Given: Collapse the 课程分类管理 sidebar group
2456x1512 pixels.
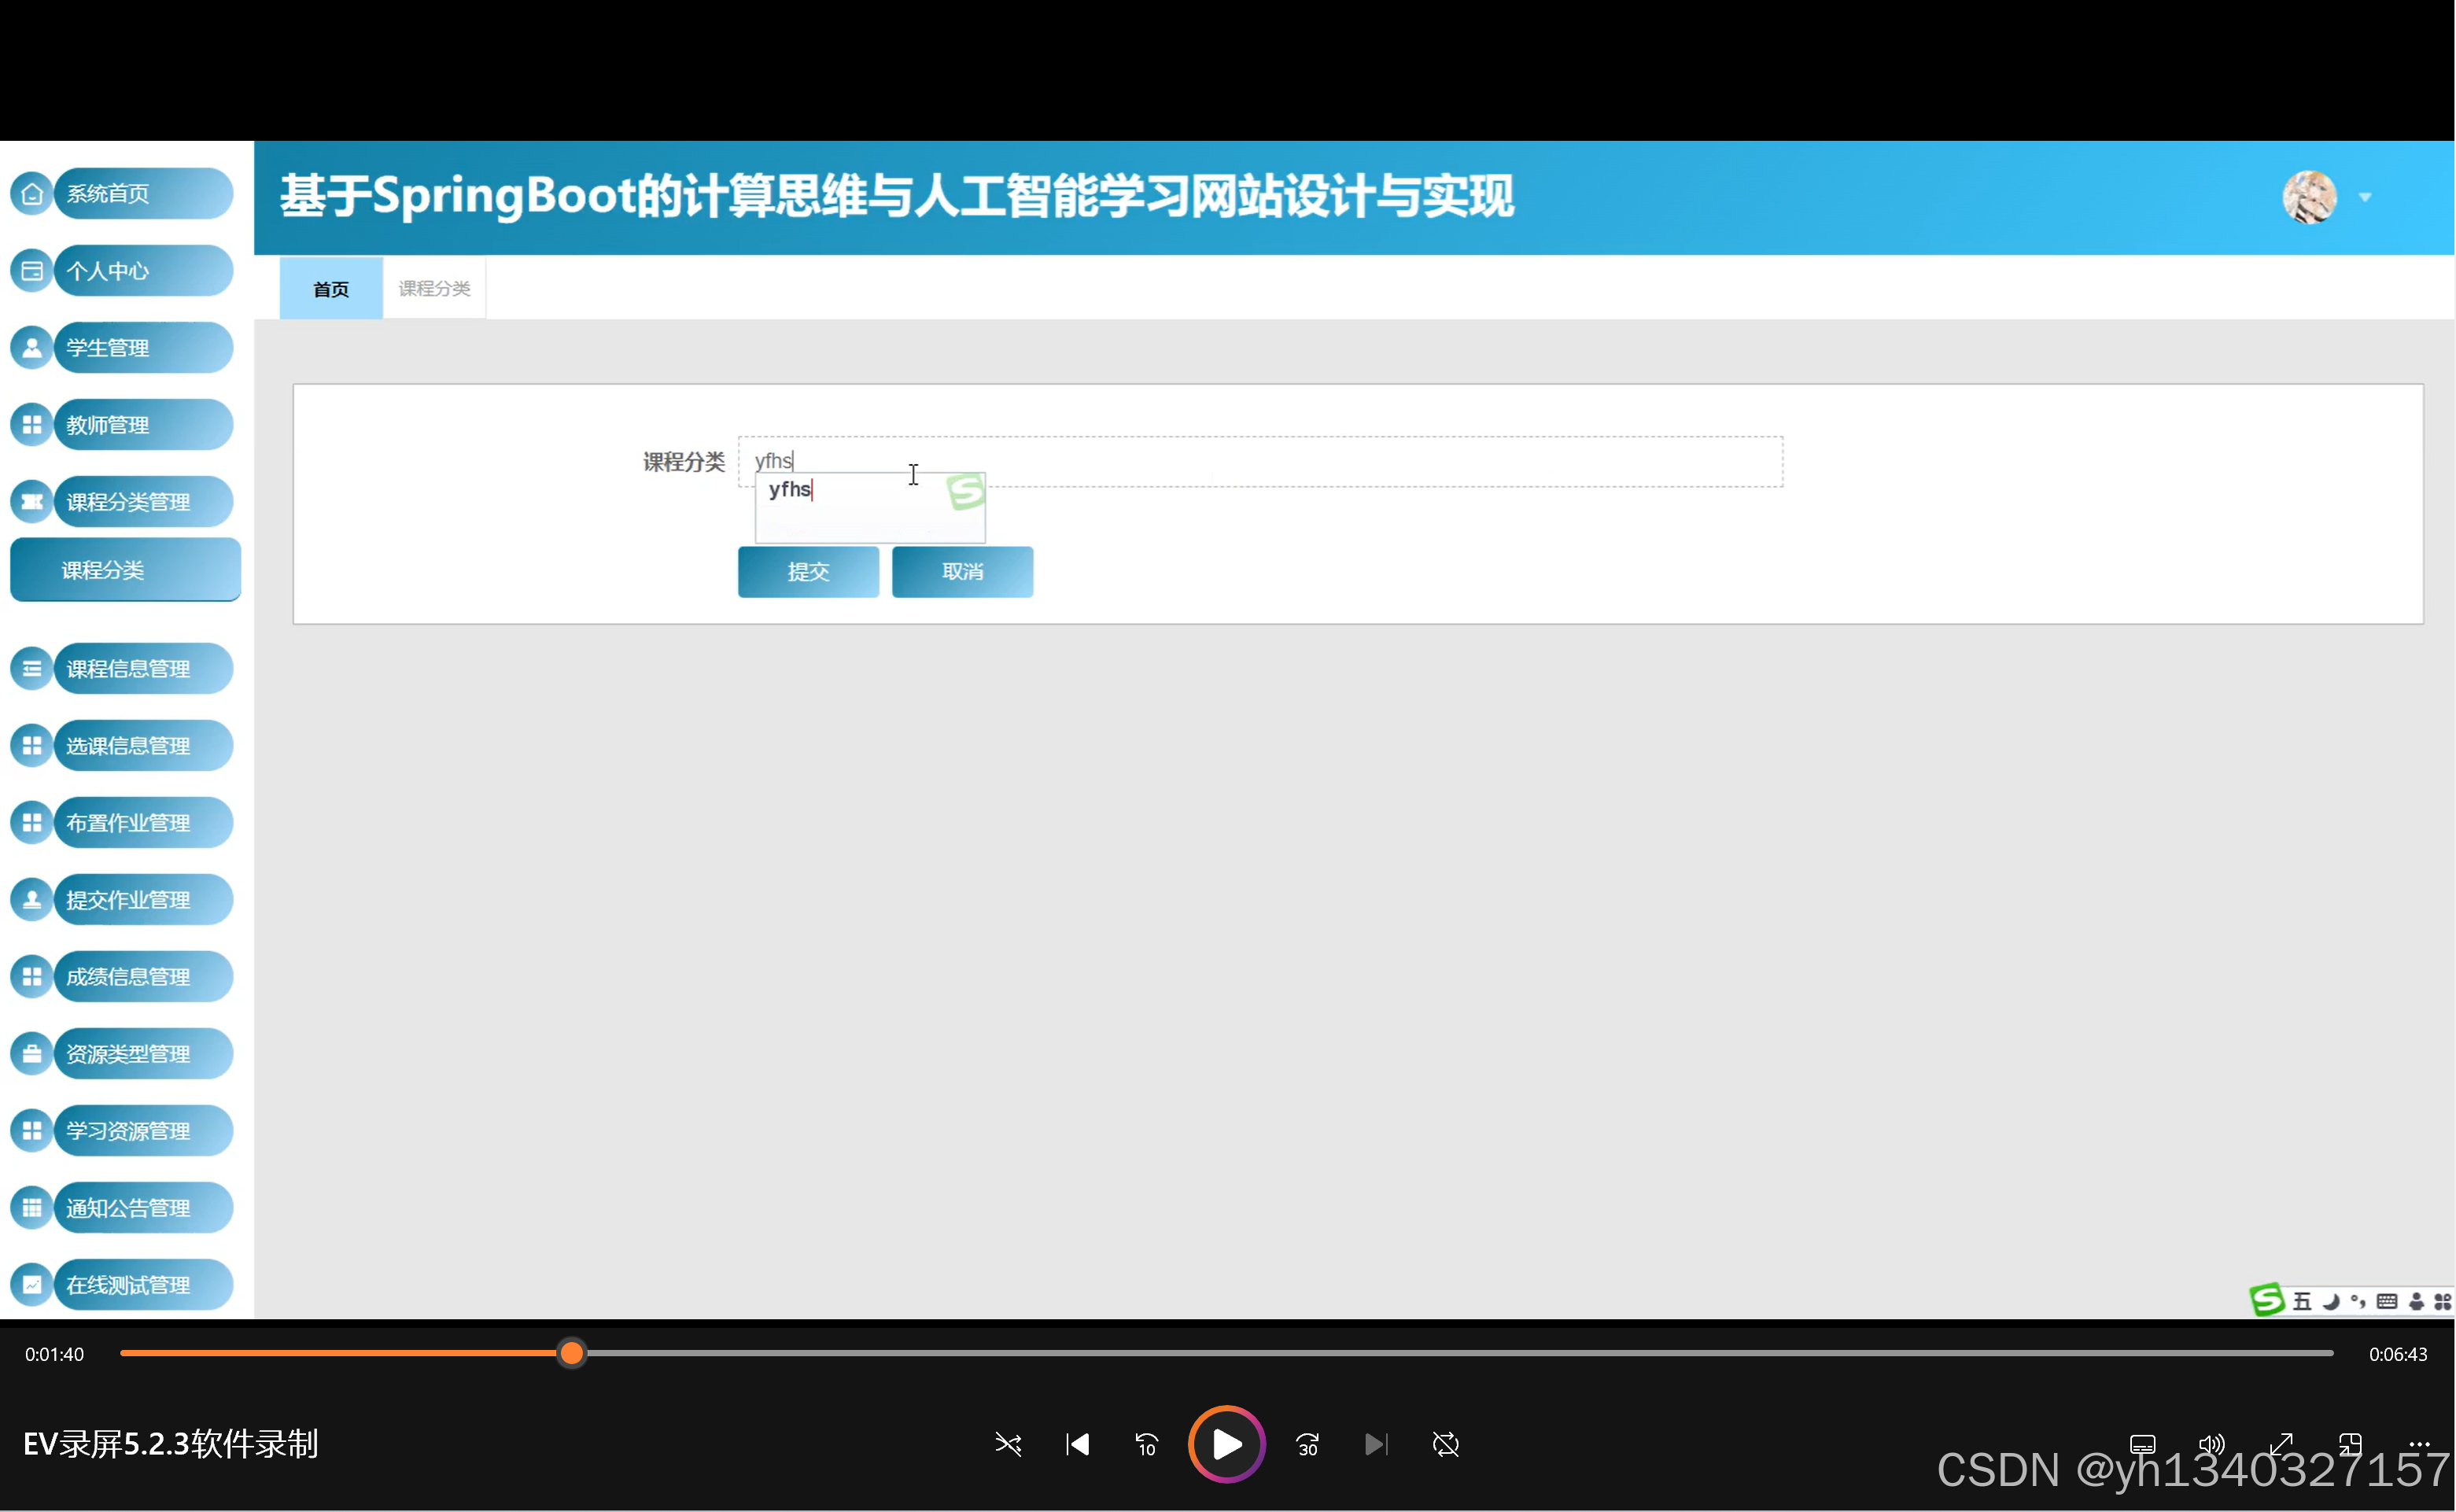Looking at the screenshot, I should [143, 502].
